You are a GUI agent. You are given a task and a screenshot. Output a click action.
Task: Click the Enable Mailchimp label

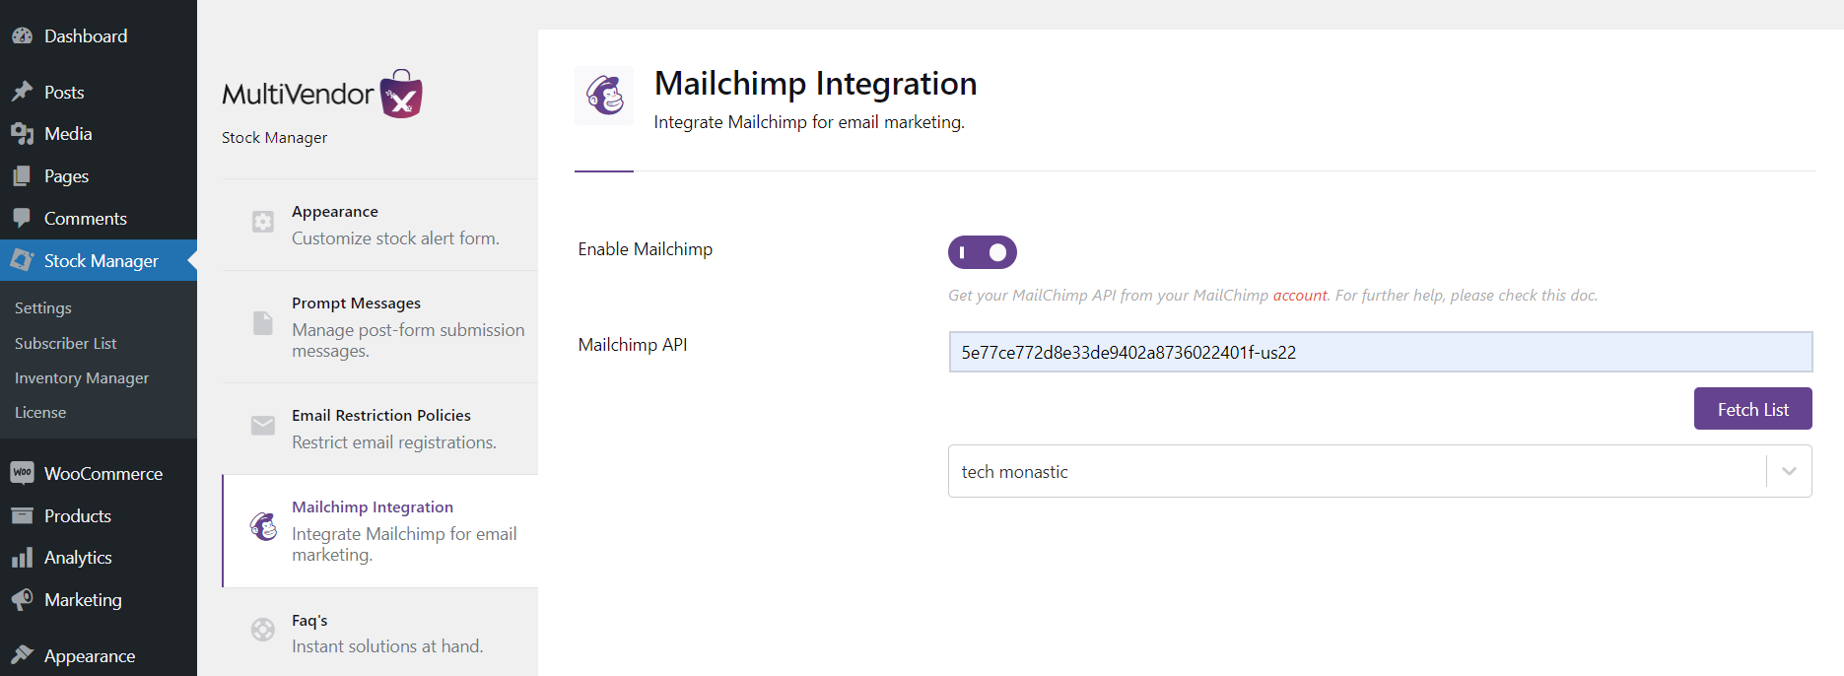pos(646,249)
